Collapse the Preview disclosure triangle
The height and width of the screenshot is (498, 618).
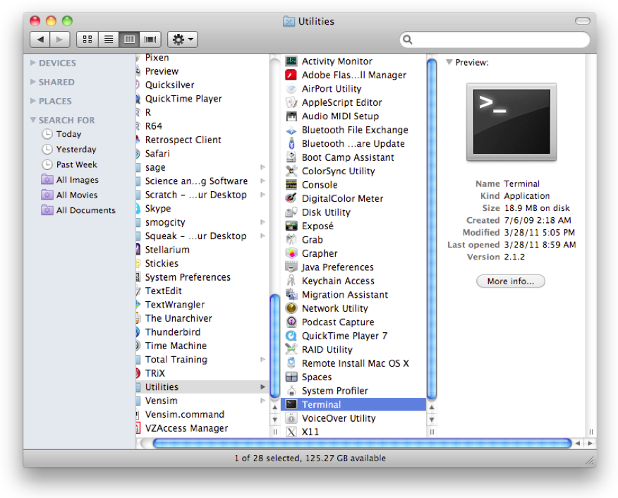[449, 63]
